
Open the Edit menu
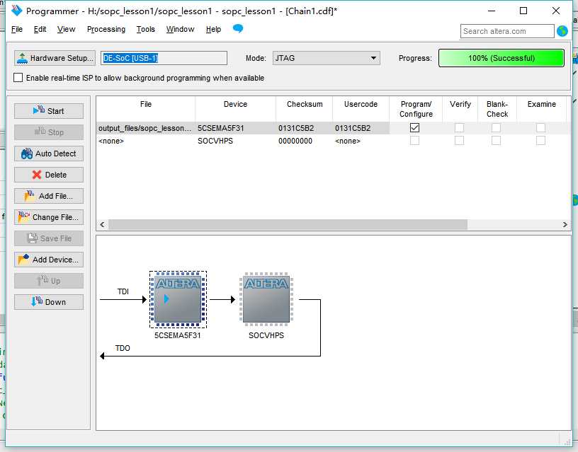(x=40, y=29)
